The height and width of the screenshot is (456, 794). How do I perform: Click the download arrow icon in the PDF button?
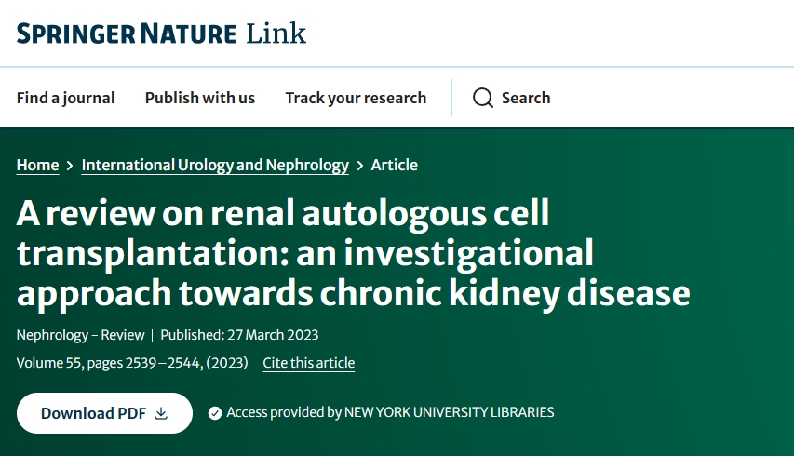click(x=161, y=413)
